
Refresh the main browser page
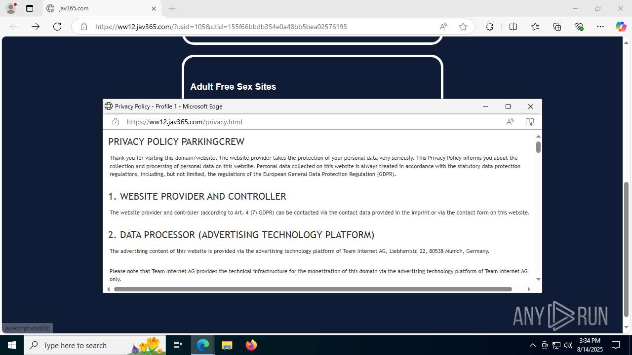click(57, 27)
